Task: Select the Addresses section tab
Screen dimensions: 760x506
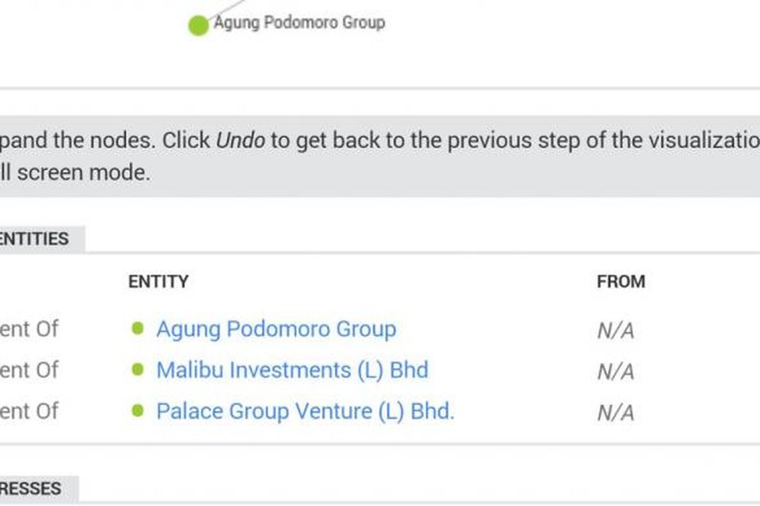Action: click(x=32, y=489)
